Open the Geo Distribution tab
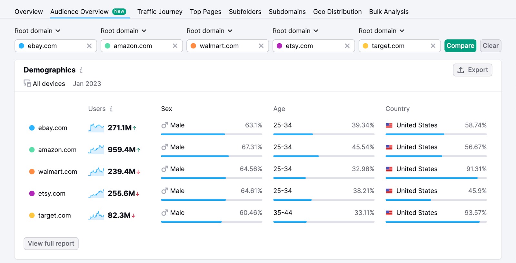The image size is (516, 263). tap(337, 12)
